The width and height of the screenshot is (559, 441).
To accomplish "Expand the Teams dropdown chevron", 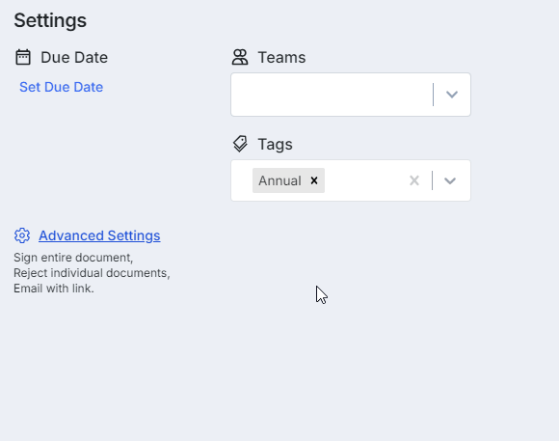I will 452,95.
